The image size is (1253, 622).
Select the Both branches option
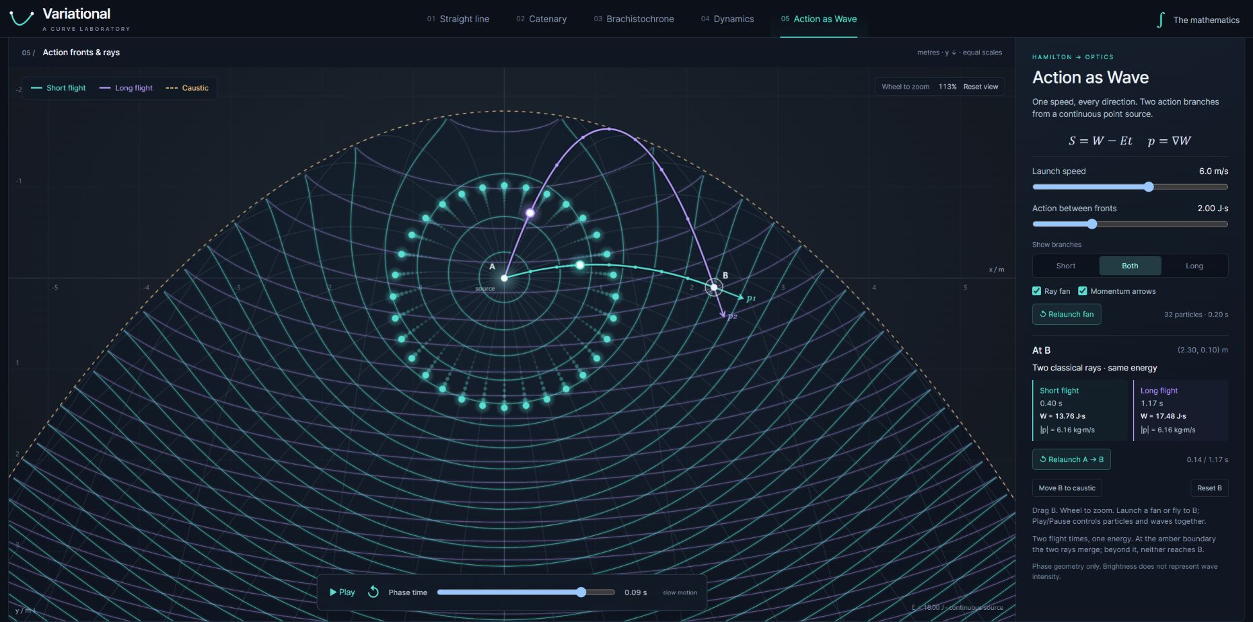pos(1130,266)
